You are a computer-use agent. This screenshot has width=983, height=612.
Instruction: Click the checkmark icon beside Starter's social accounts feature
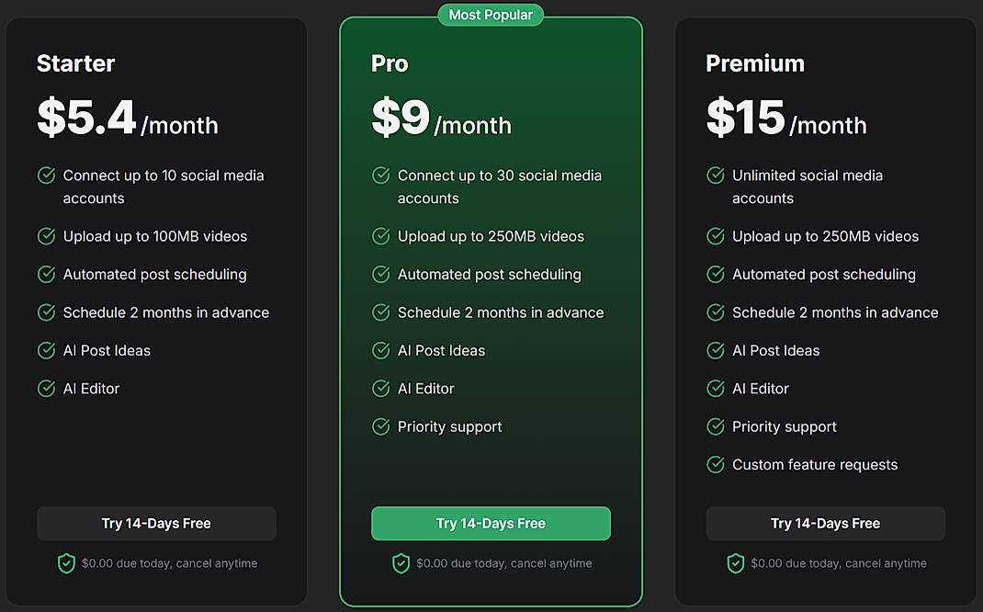point(46,176)
